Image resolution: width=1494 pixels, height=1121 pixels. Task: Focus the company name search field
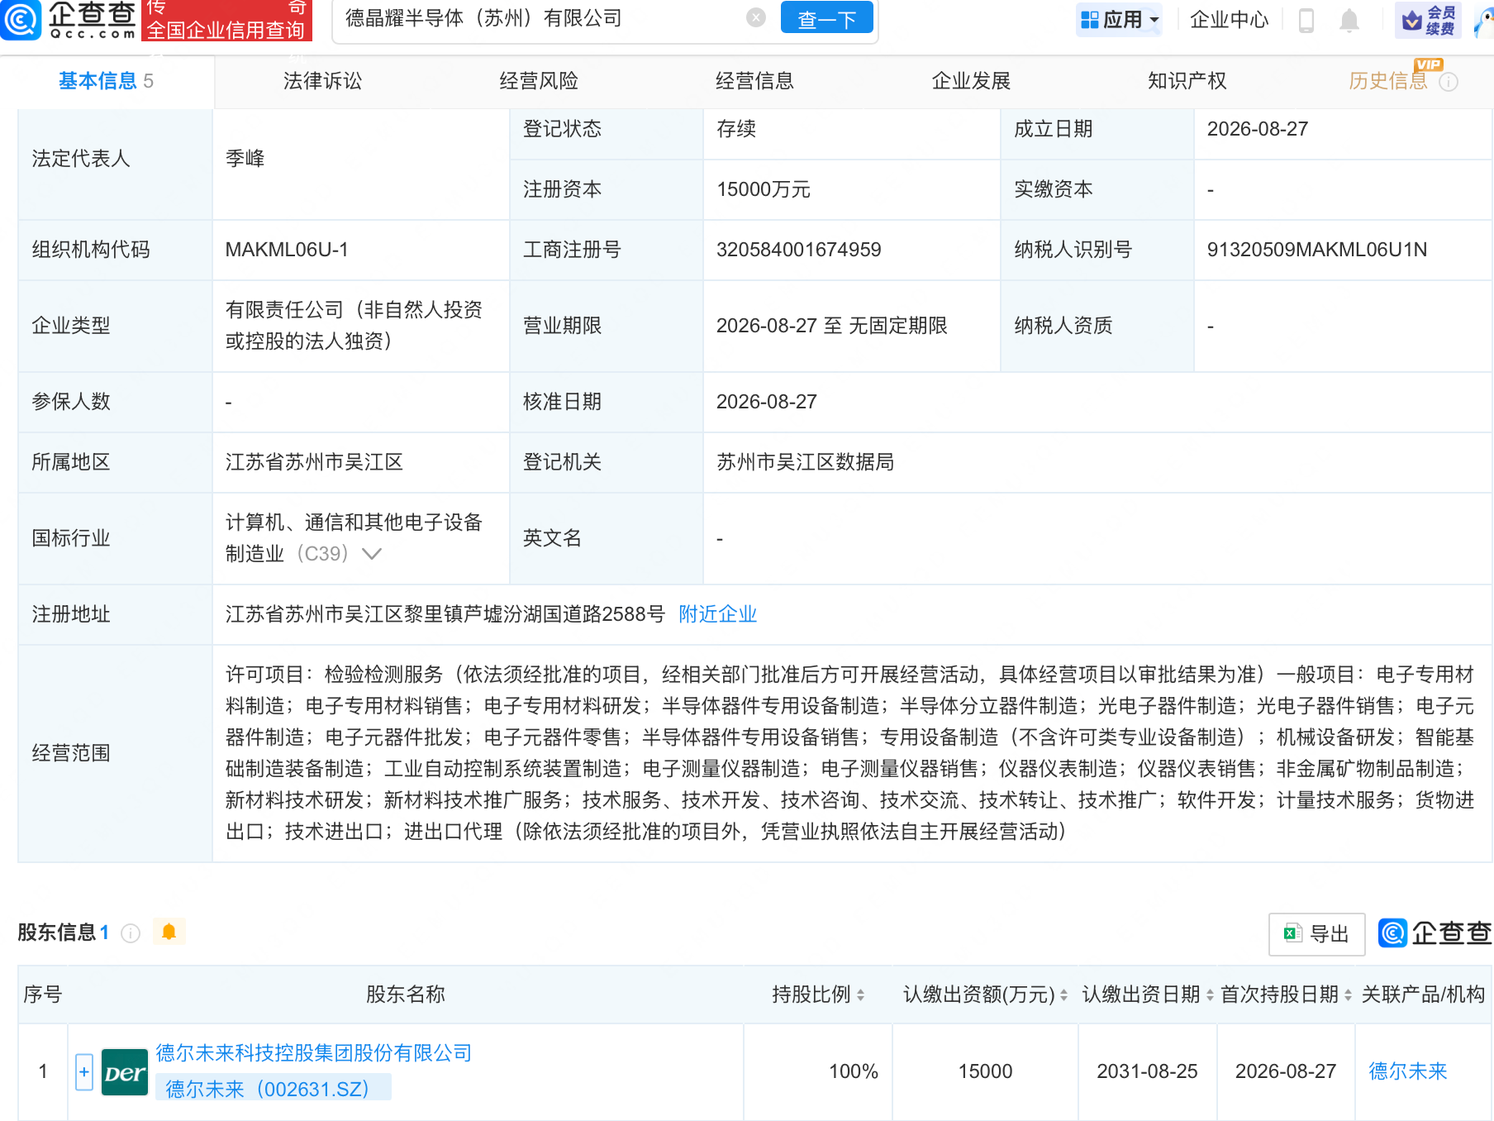[545, 18]
